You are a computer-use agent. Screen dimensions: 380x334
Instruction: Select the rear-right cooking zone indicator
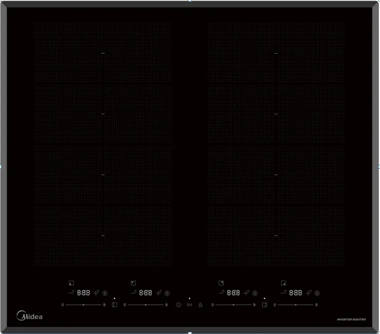[x=221, y=283]
